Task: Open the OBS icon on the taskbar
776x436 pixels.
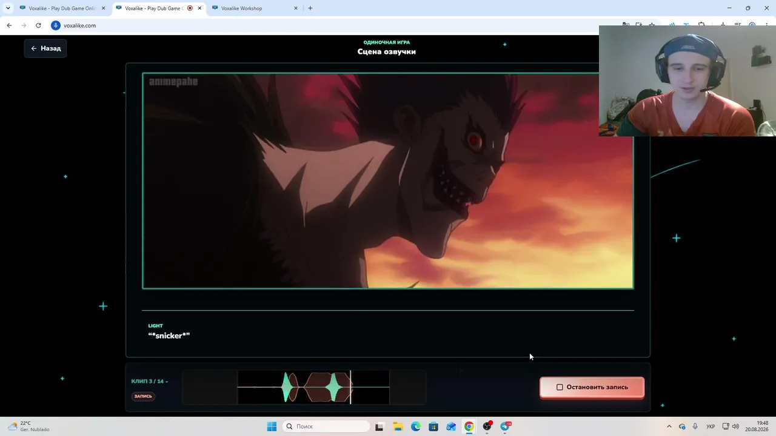Action: coord(487,426)
